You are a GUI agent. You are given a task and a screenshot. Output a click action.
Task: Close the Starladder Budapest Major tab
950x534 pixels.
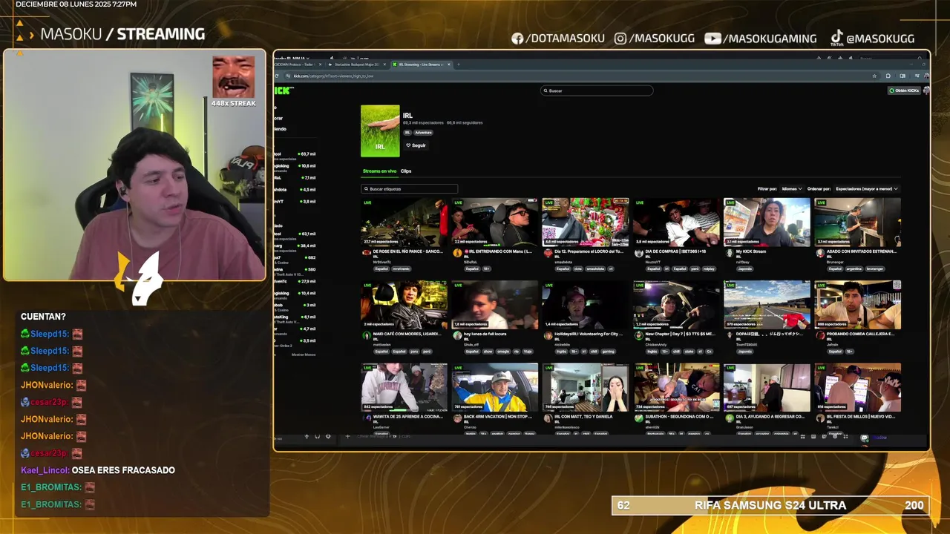click(x=385, y=65)
